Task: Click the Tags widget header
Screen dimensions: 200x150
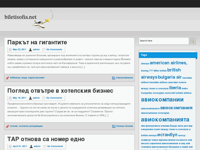Action: click(x=168, y=55)
